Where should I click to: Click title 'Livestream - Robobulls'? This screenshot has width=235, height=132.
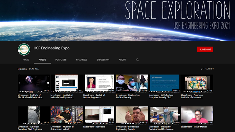94,127
